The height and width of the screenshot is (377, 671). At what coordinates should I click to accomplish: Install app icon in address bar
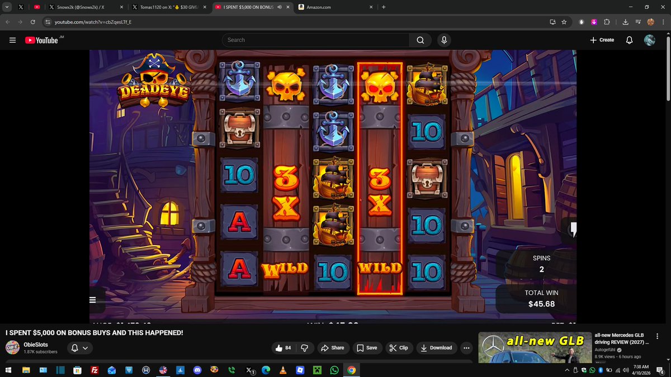pos(552,22)
